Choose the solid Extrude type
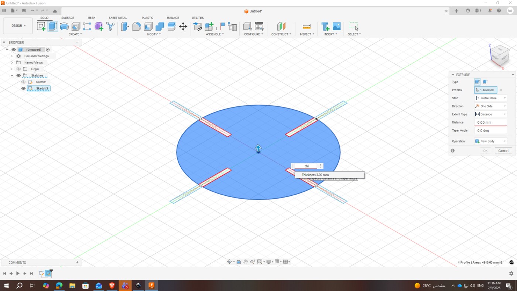This screenshot has width=517, height=291. point(477,82)
